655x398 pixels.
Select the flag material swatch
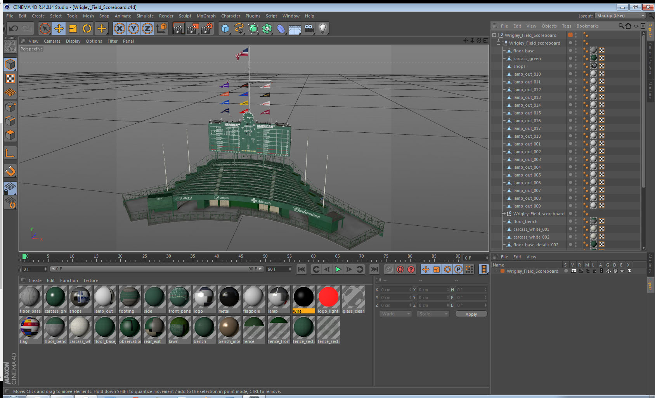pos(30,329)
